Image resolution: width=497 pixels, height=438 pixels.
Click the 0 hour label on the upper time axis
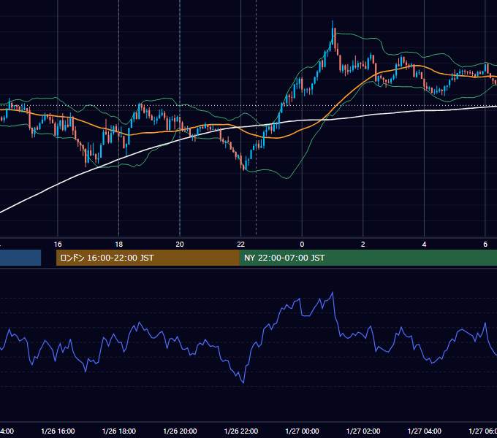(x=302, y=245)
